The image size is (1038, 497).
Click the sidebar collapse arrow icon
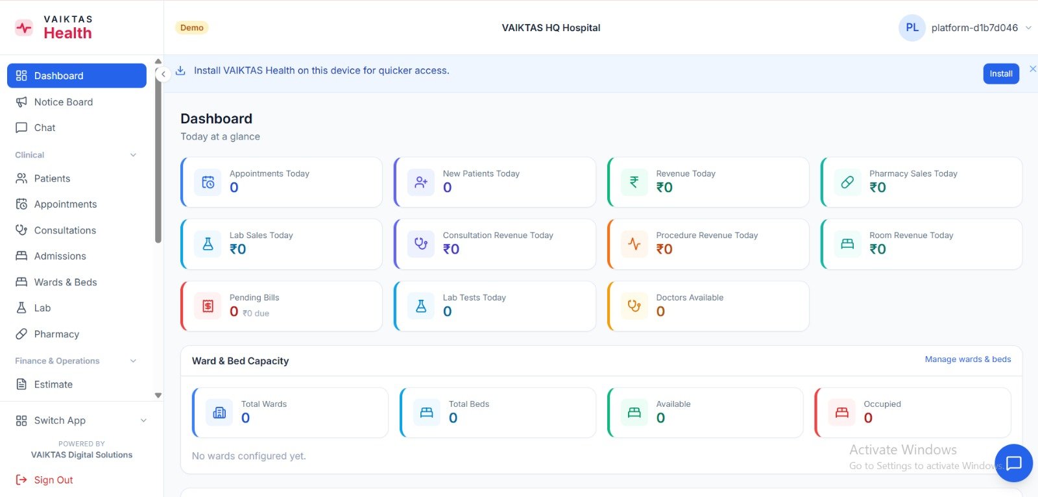tap(163, 74)
